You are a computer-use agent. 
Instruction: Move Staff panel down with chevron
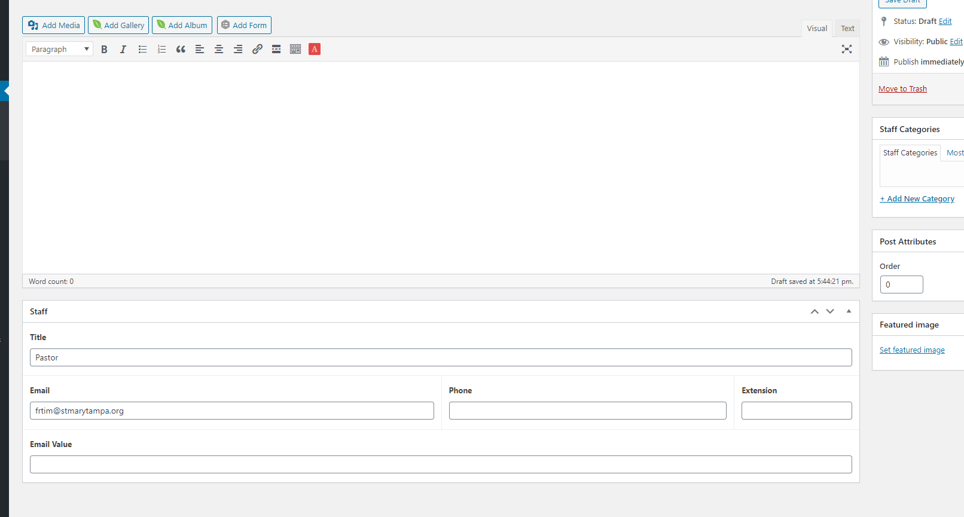tap(830, 311)
